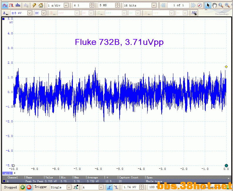Click the x 1 zoom factor stepper

pyautogui.click(x=92, y=6)
